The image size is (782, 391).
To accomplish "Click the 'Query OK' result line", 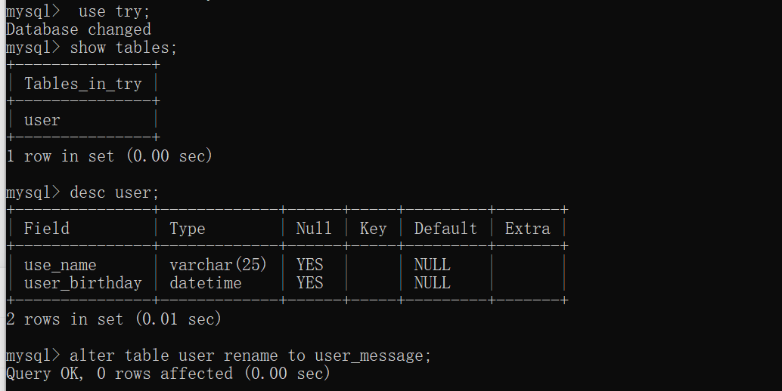I will [x=168, y=374].
